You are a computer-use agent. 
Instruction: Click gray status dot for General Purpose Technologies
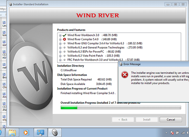pos(65,47)
